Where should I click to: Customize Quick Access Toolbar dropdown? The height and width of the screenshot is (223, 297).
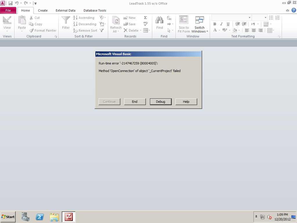coord(35,3)
